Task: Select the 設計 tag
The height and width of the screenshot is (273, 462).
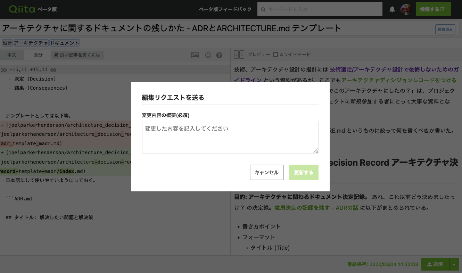Action: tap(7, 43)
